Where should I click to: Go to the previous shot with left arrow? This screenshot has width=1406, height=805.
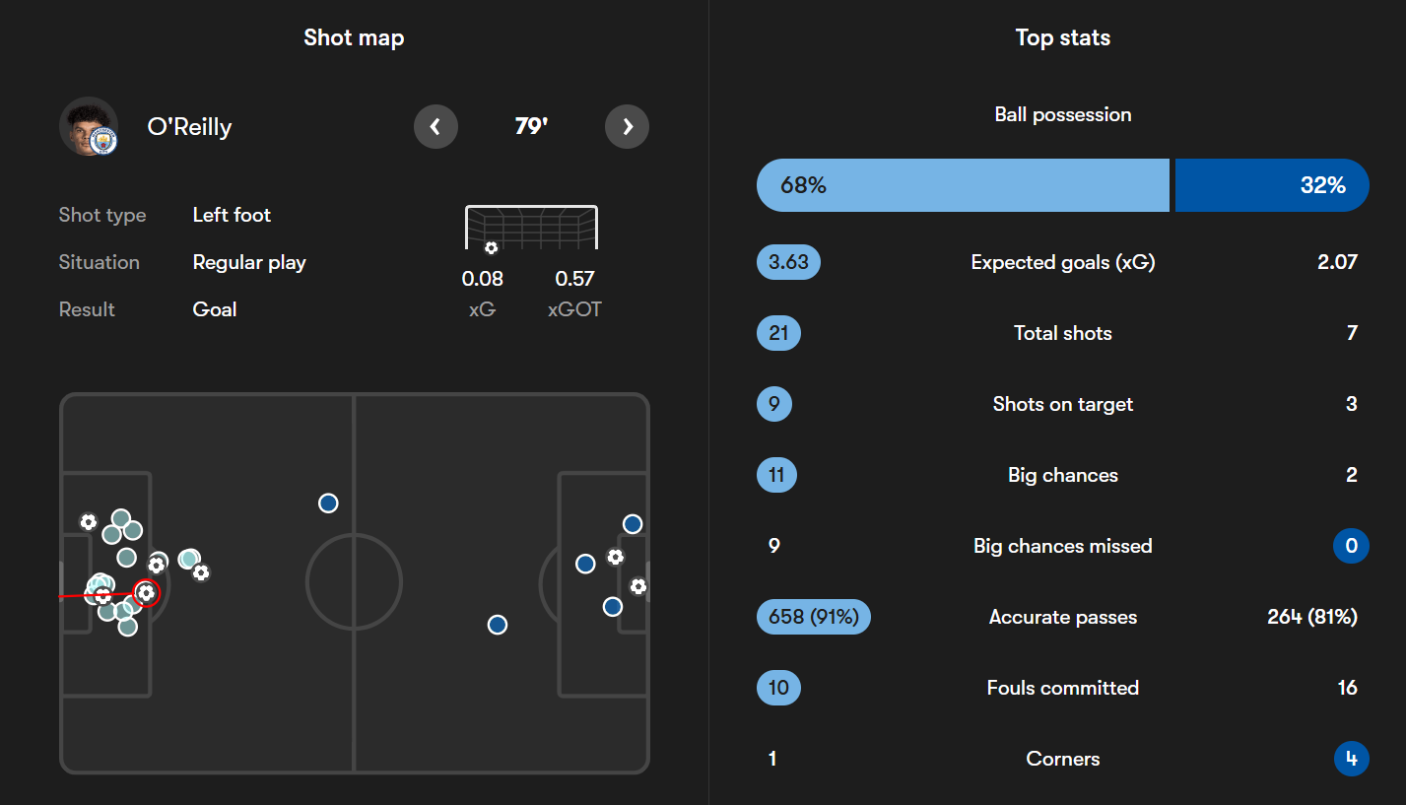click(x=435, y=126)
